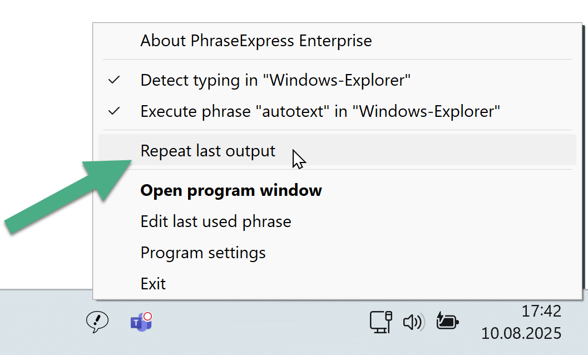Click the checkmark beside Detect typing
This screenshot has height=355, width=588.
point(114,80)
